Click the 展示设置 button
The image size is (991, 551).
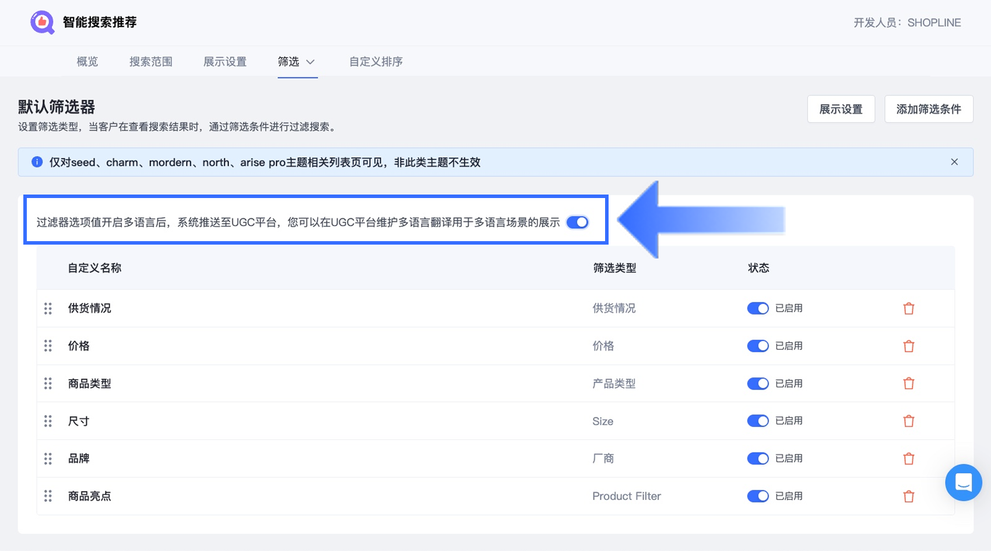pyautogui.click(x=841, y=109)
